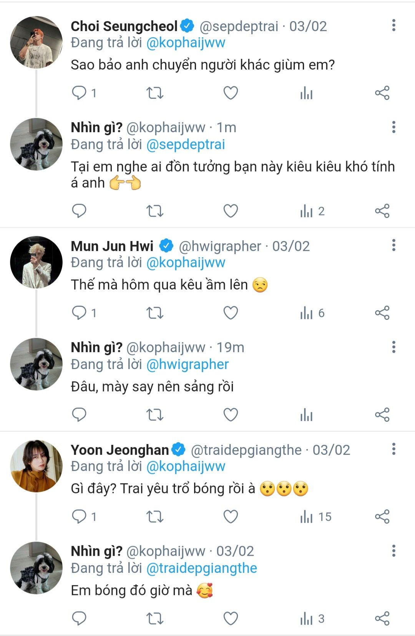Share Yoon Jeonghan's tweet

pyautogui.click(x=382, y=517)
